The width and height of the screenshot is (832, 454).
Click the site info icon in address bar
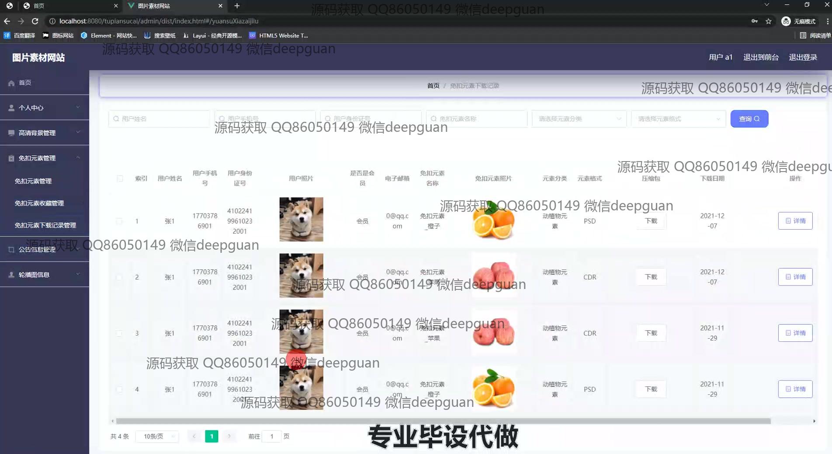pyautogui.click(x=52, y=21)
